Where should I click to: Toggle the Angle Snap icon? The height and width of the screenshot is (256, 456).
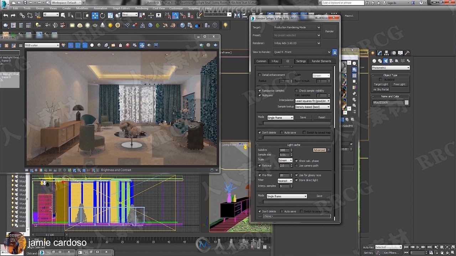click(x=175, y=16)
